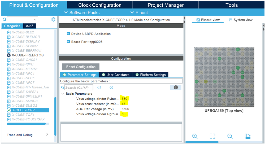This screenshot has width=265, height=144.
Task: Click the category list horizontal scrollbar
Action: tap(26, 124)
